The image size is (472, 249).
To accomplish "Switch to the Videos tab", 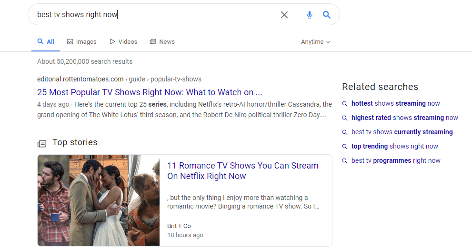I will 123,42.
